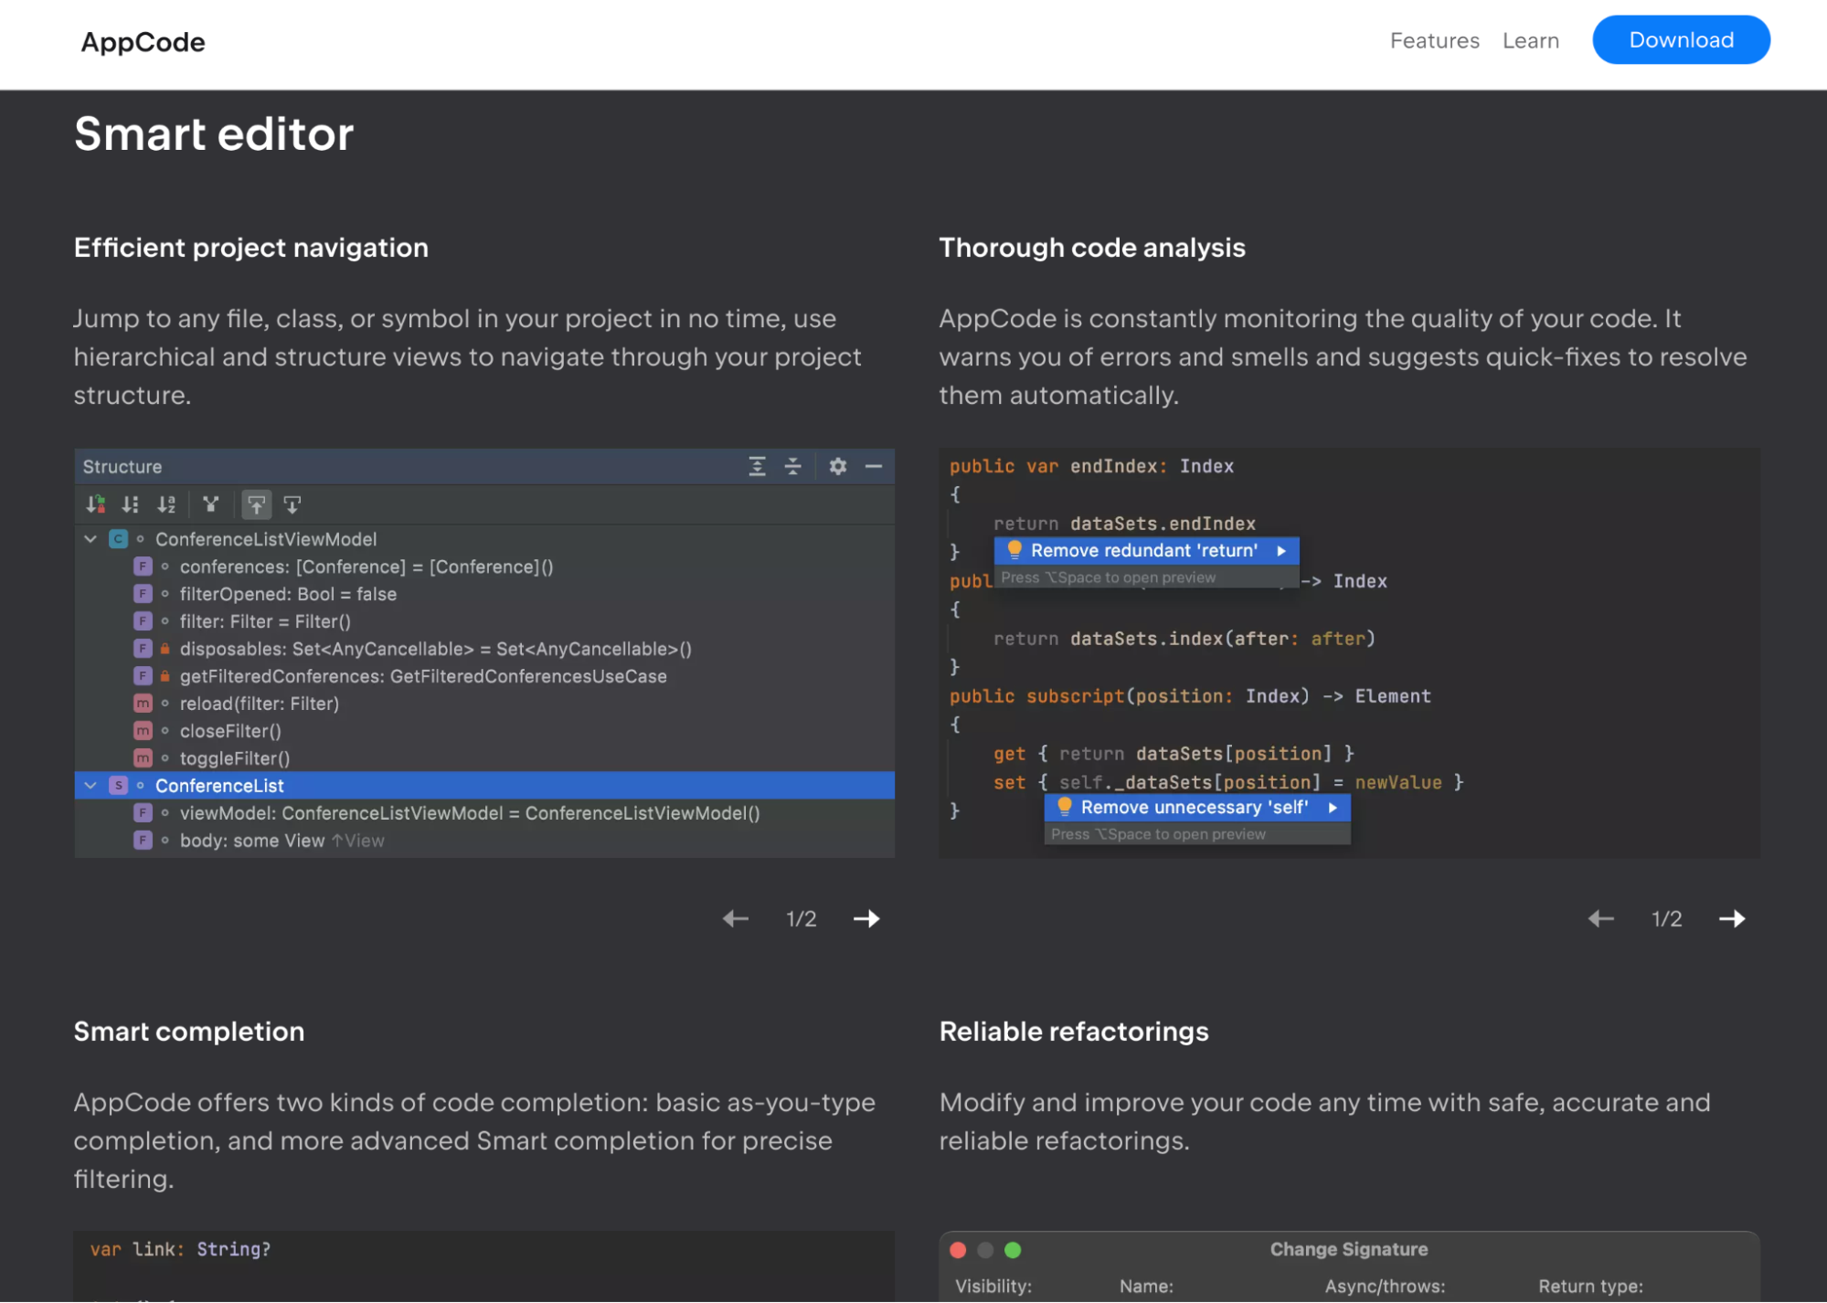Go to next slide under Efficient project navigation

coord(866,919)
